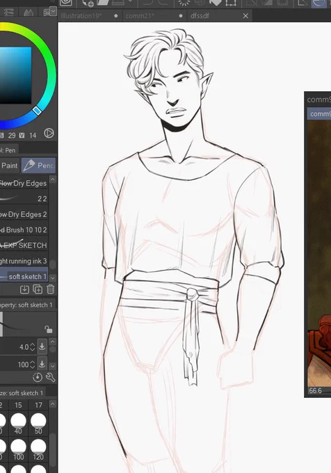Adjust brush size 4.0 stepper arrows
Viewport: 331px width, 473px height.
pos(32,347)
